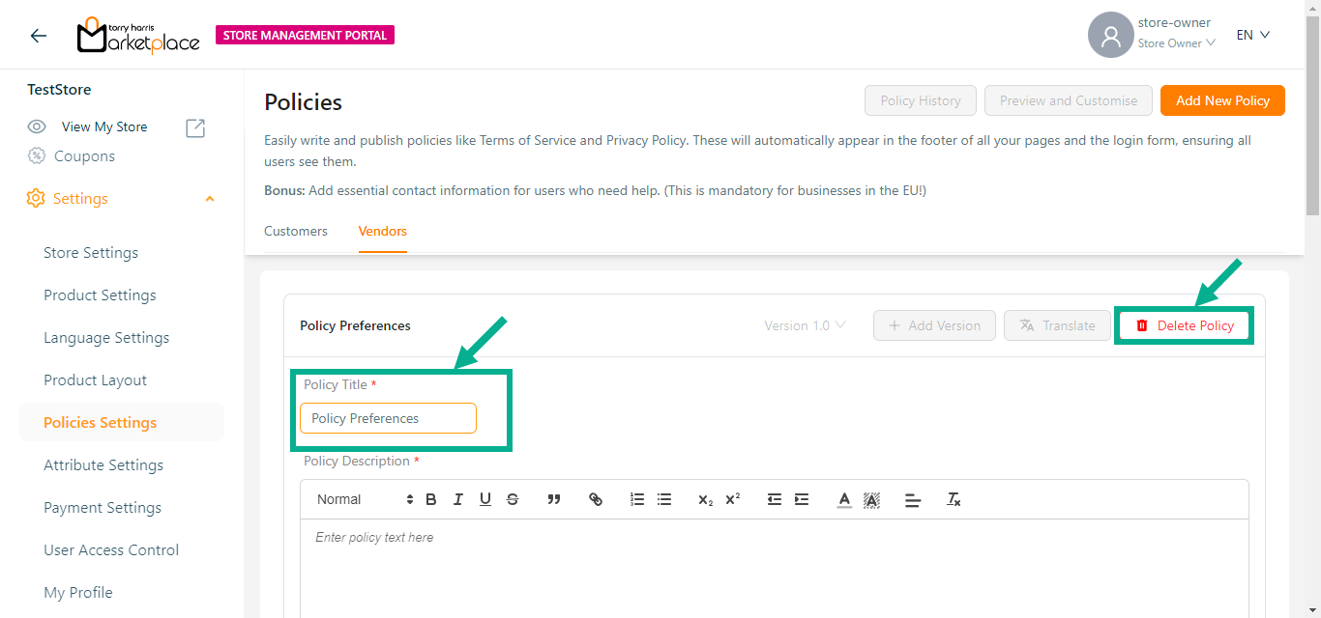Viewport: 1321px width, 618px height.
Task: Switch to the Customers tab
Action: point(296,231)
